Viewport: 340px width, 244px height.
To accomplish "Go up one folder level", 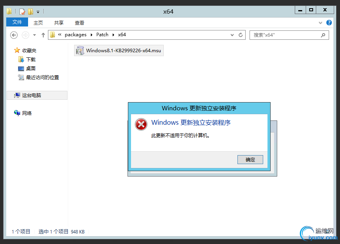I will point(43,35).
